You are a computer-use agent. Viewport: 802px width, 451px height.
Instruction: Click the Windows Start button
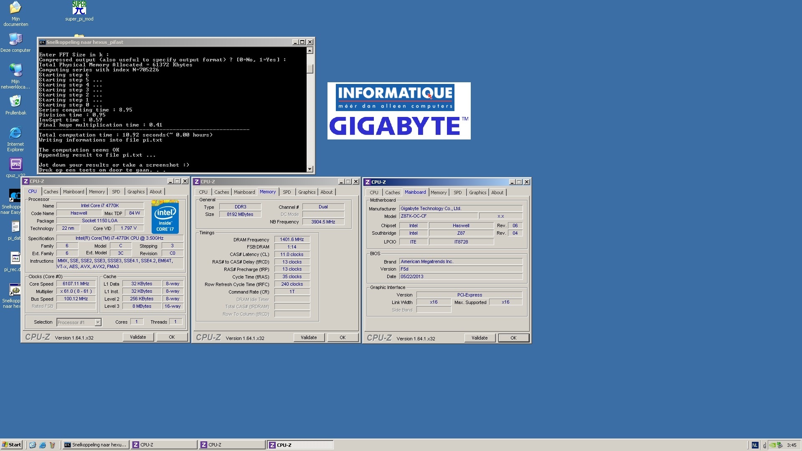click(11, 445)
